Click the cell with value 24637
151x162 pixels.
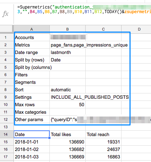pos(103,149)
